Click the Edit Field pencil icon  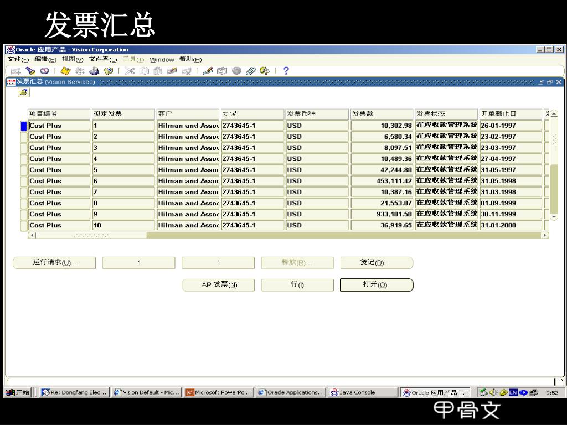pyautogui.click(x=208, y=71)
